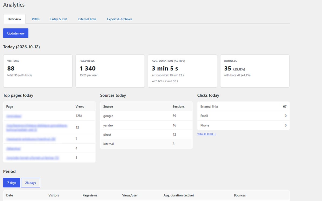This screenshot has height=201, width=322.
Task: Click the Visitors card value 88
Action: (11, 68)
